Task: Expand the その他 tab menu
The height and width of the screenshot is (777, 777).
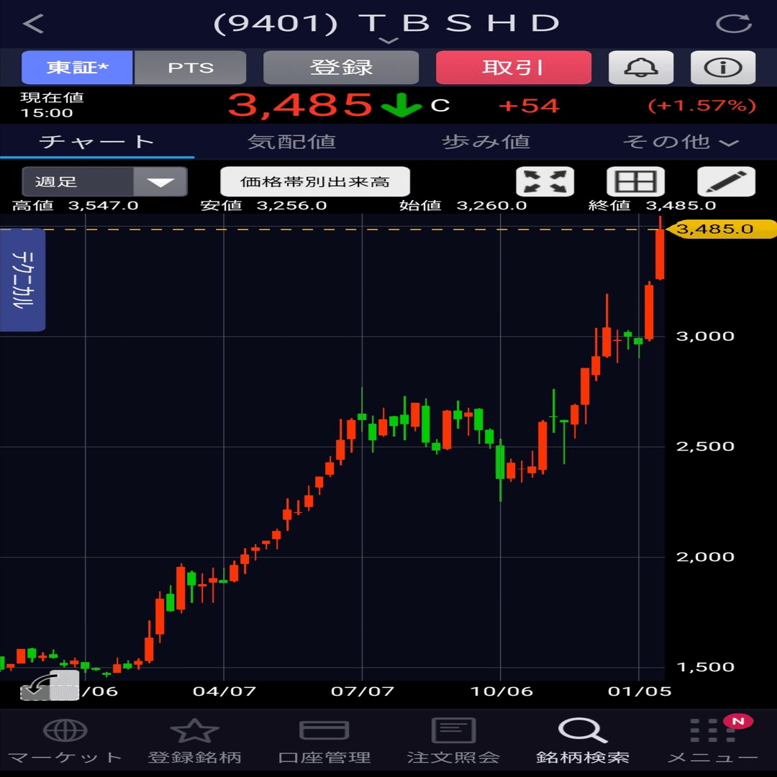Action: coord(680,142)
